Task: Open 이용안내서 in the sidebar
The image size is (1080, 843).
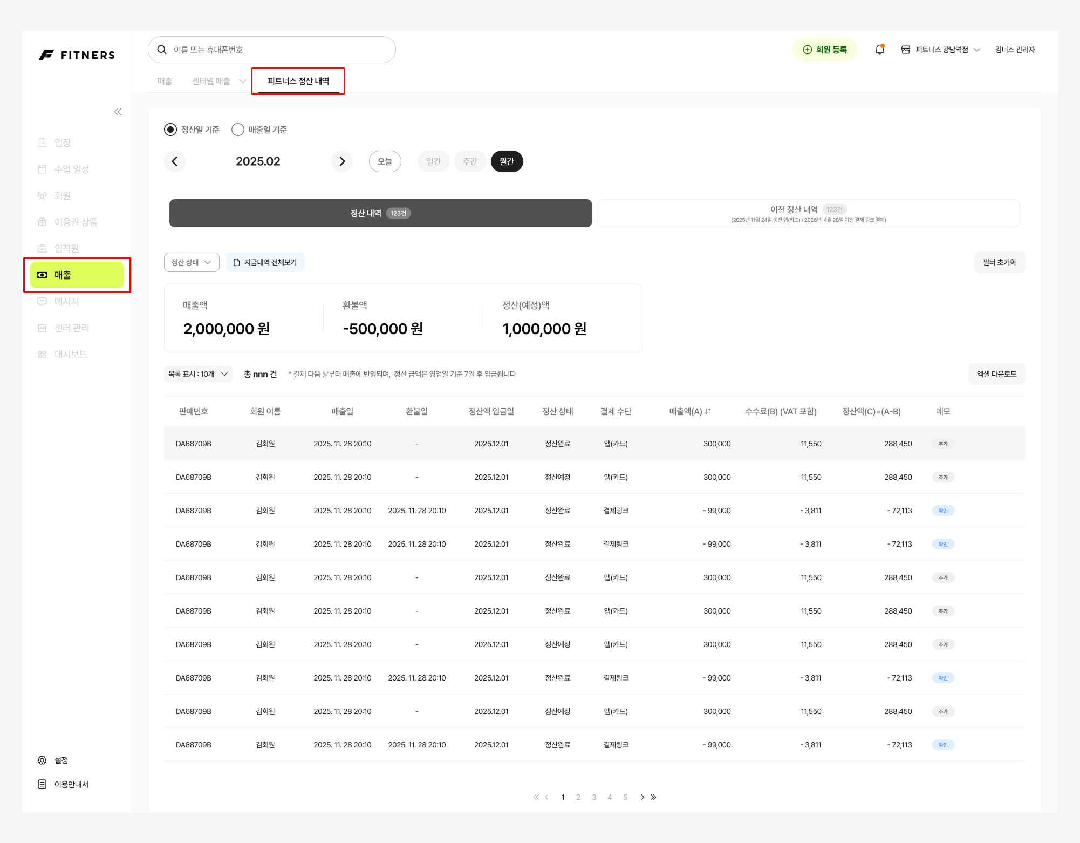Action: pos(63,784)
